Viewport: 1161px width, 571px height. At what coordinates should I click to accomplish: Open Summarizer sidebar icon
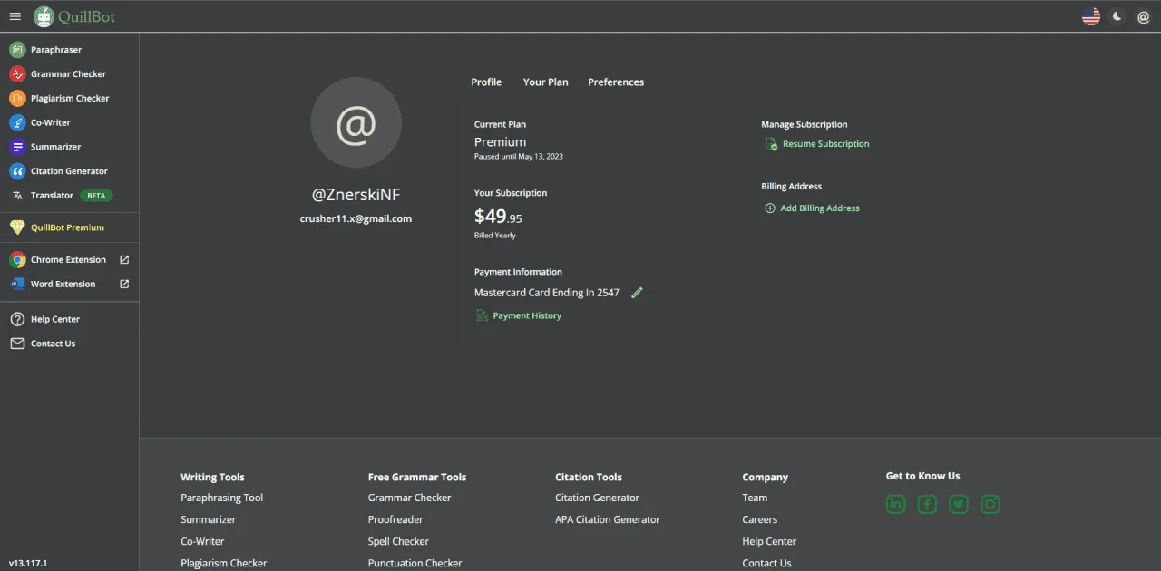(17, 147)
